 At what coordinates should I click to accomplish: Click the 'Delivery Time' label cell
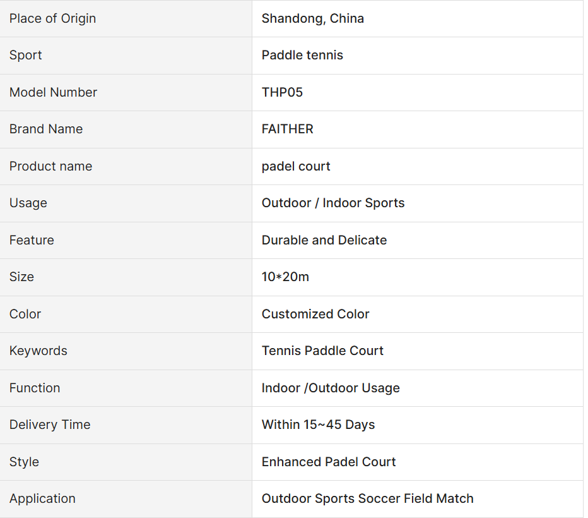[x=50, y=425]
